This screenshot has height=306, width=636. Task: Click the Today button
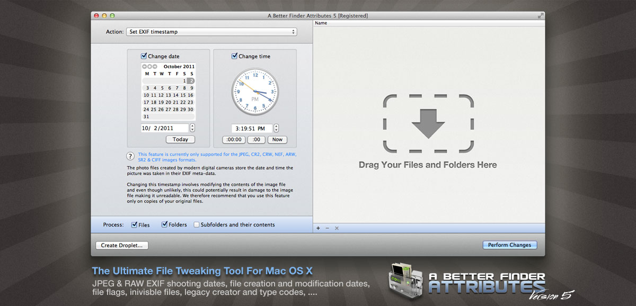click(x=180, y=139)
